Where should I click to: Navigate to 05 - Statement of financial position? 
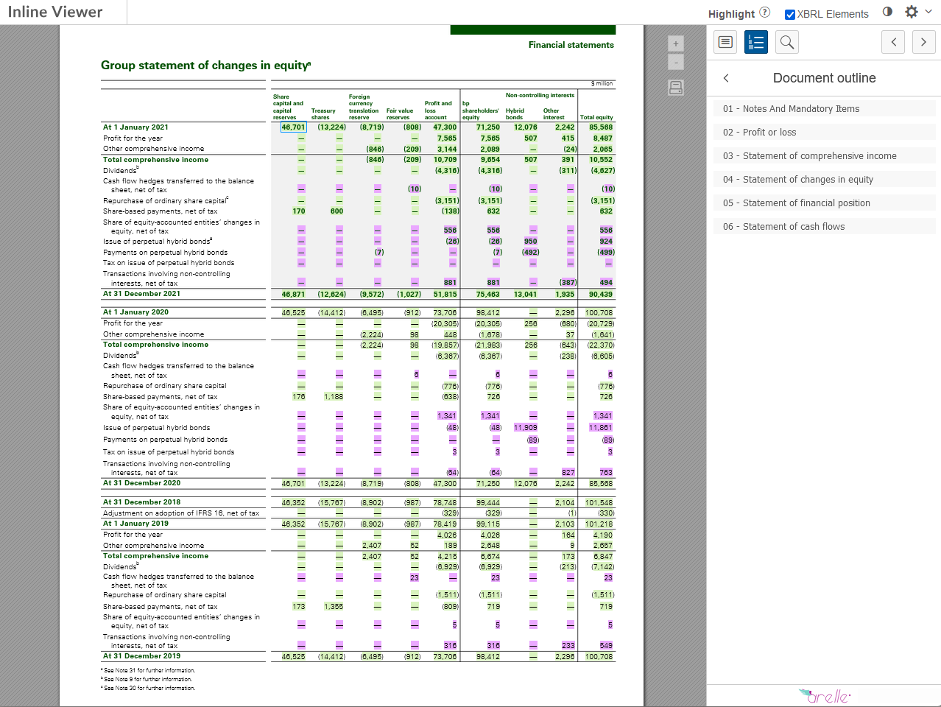tap(825, 203)
